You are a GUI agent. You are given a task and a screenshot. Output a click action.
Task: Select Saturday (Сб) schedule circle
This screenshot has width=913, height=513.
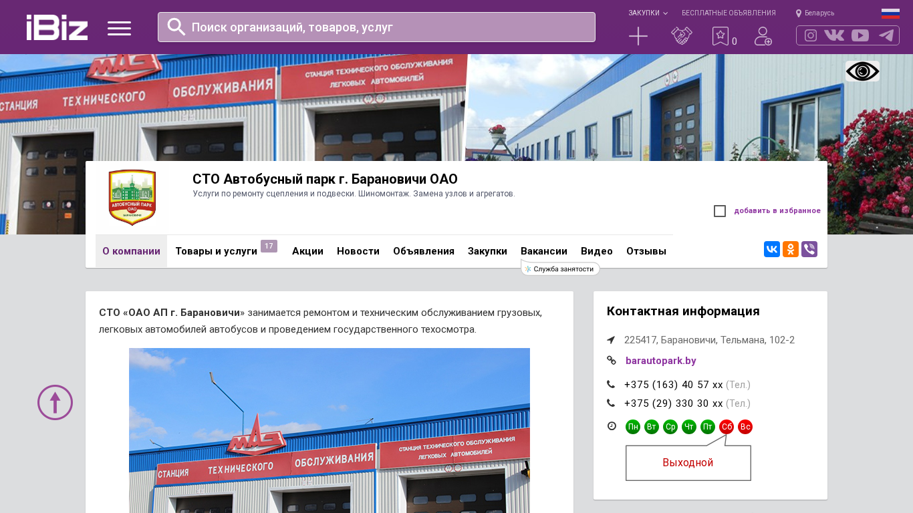tap(727, 427)
